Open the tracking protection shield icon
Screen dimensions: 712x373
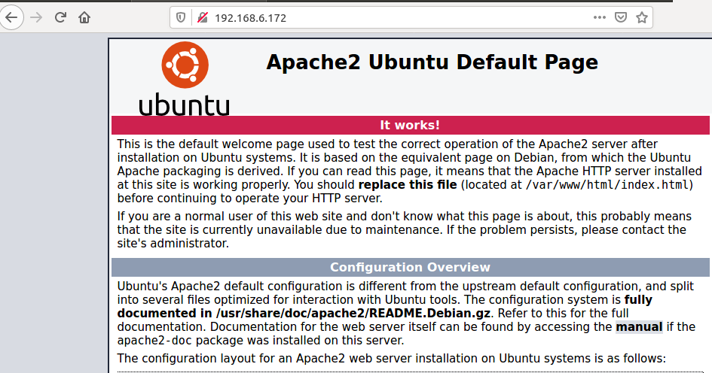181,18
